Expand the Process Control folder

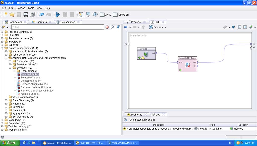(x=2, y=32)
